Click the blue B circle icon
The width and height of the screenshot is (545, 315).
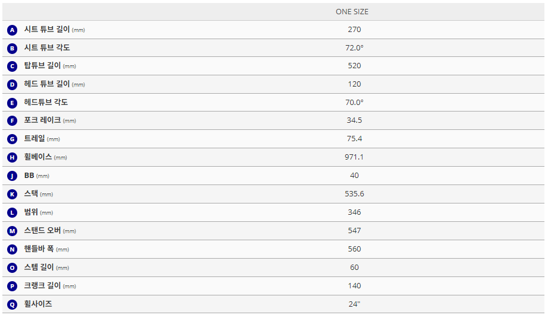click(x=12, y=48)
